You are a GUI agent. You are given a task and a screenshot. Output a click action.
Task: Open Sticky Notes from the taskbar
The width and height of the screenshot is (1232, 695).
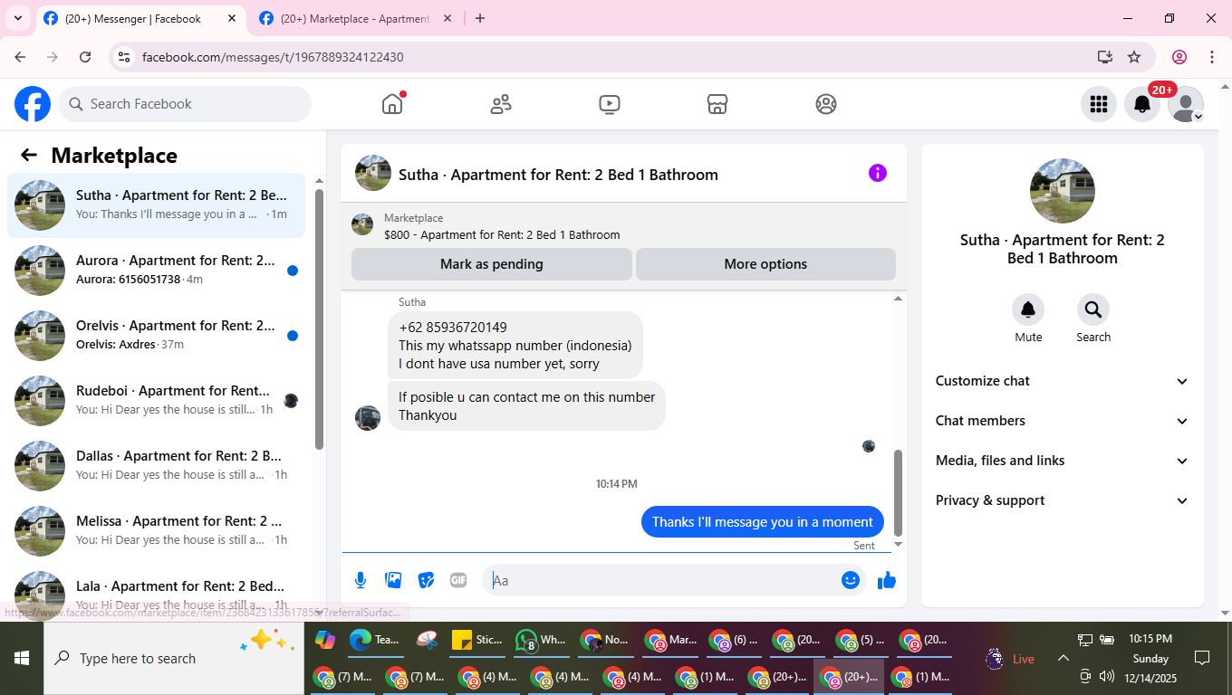click(x=476, y=641)
